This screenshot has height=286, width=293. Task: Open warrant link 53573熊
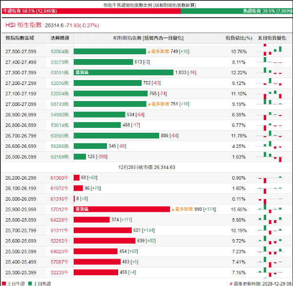[x=60, y=62]
